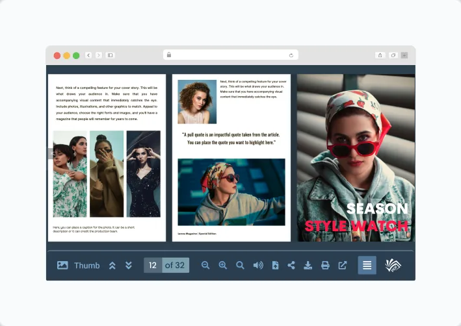The width and height of the screenshot is (461, 326).
Task: Click the page number field showing 12
Action: pyautogui.click(x=153, y=265)
